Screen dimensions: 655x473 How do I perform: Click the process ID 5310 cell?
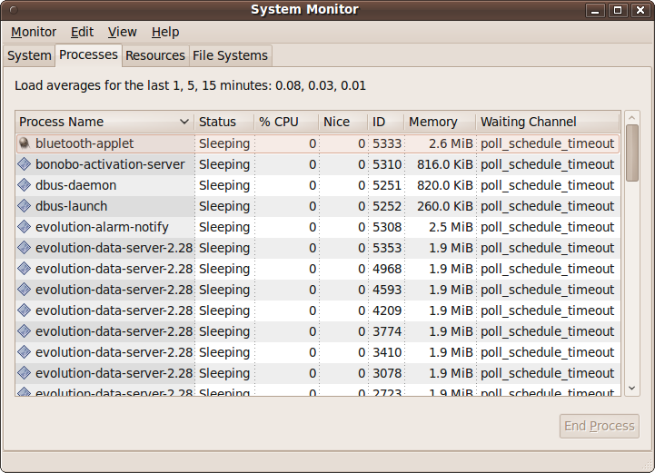coord(387,164)
